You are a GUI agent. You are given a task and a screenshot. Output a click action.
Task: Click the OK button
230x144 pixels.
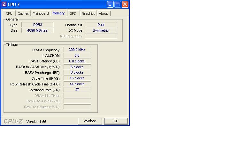click(116, 121)
